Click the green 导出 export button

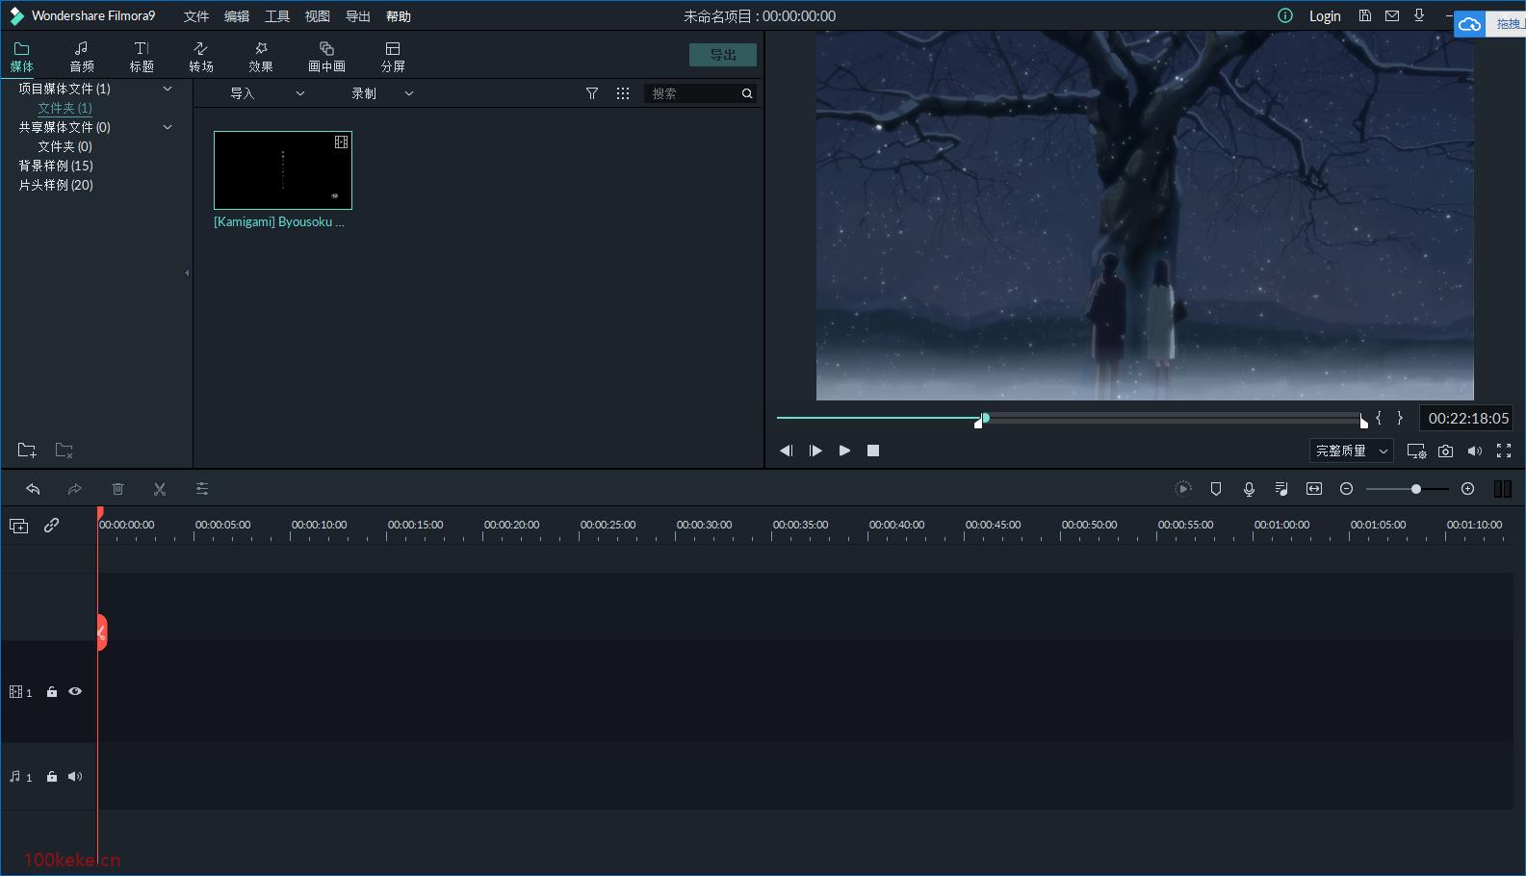pyautogui.click(x=723, y=55)
